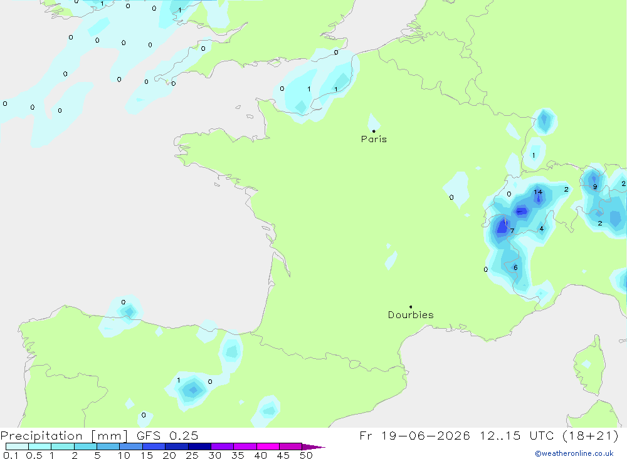Select the 45–50 mm legend swatch
This screenshot has width=627, height=459.
[x=291, y=446]
